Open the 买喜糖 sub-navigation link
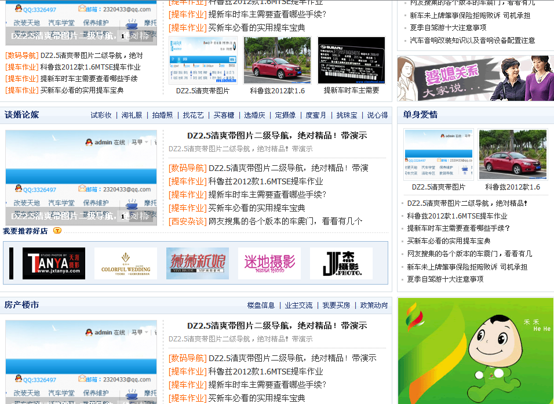This screenshot has height=404, width=554. coord(224,115)
